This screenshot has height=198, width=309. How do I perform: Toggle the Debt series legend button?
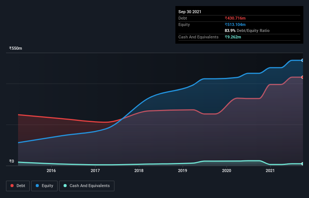18,186
